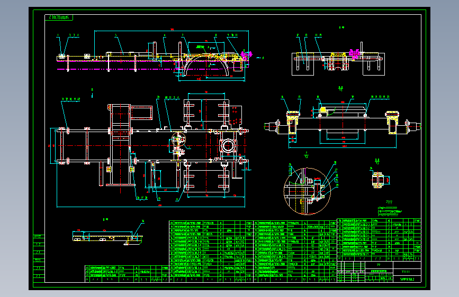The image size is (459, 297).
Task: Click the magenta component on the side elevation
Action: coord(247,55)
